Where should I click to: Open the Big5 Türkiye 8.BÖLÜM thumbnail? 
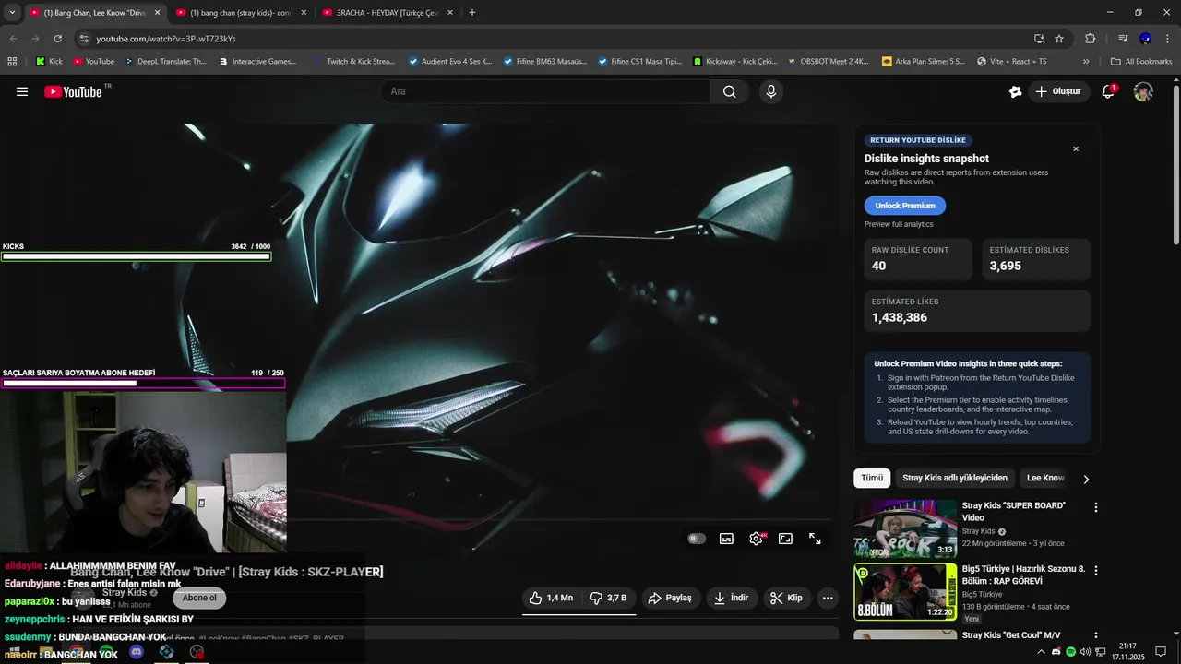tap(905, 592)
